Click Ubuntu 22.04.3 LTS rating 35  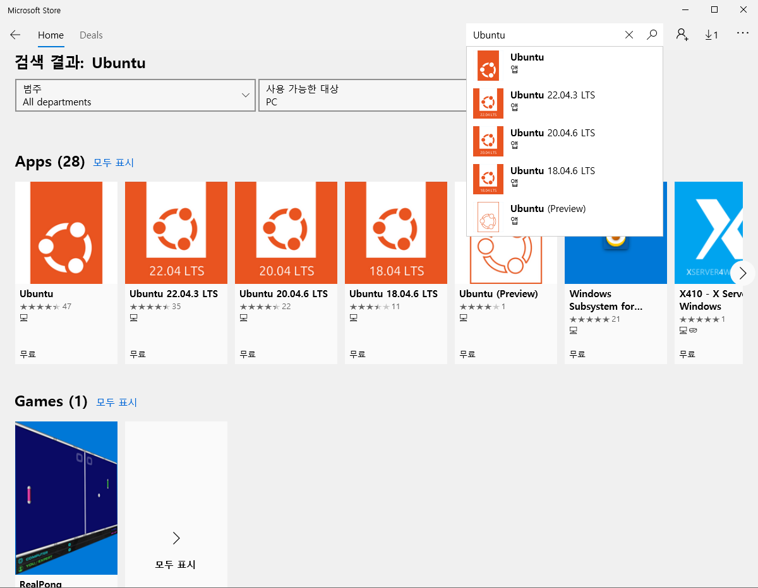(x=155, y=307)
